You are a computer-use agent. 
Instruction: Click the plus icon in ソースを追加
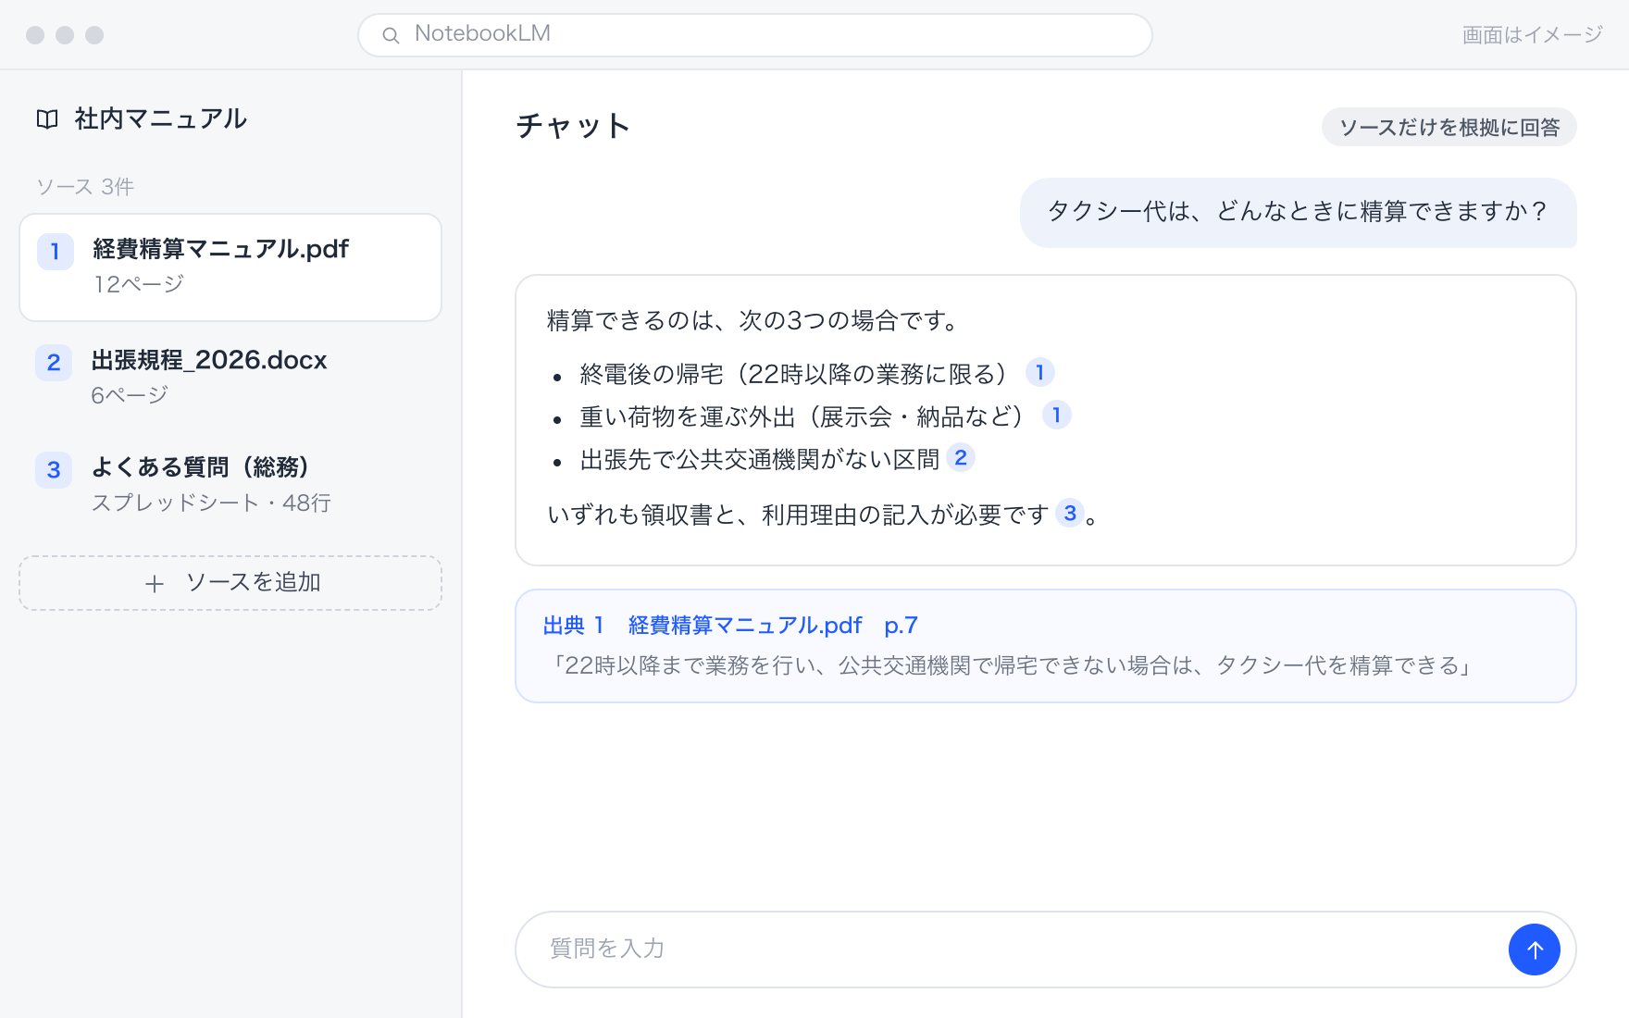click(155, 584)
